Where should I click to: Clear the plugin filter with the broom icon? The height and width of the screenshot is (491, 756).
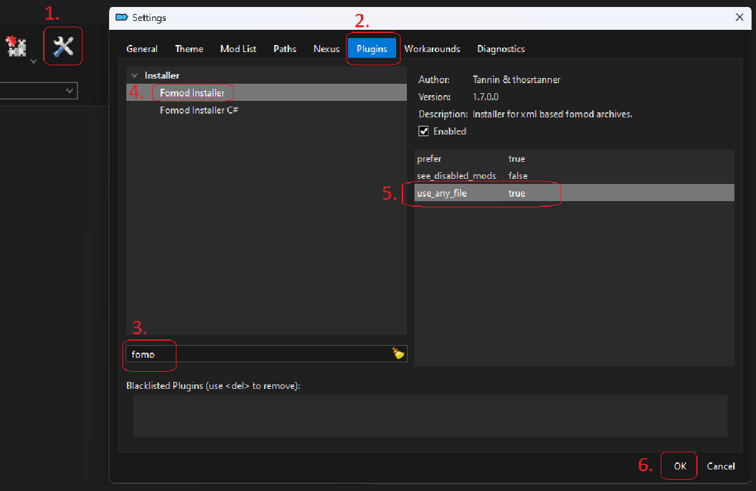pos(398,354)
